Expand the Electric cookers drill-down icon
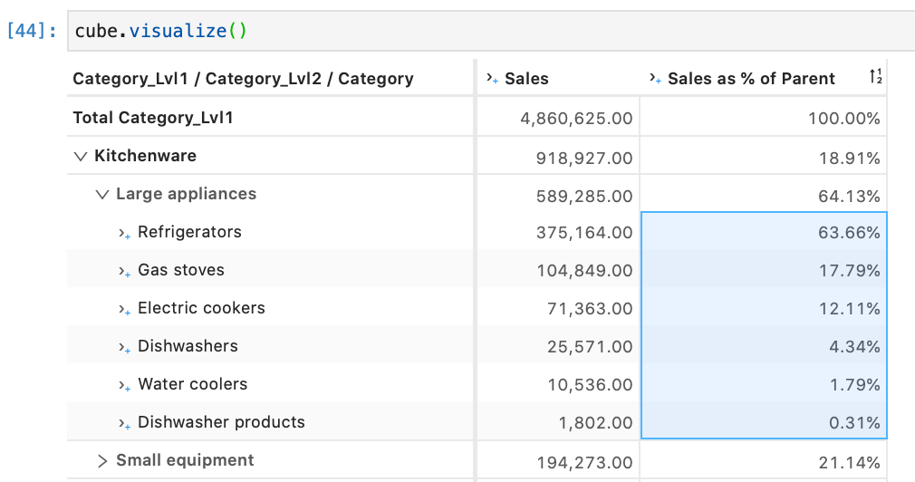 click(x=125, y=309)
